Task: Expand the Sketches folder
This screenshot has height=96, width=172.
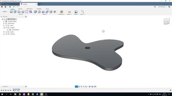Action: coord(4,34)
